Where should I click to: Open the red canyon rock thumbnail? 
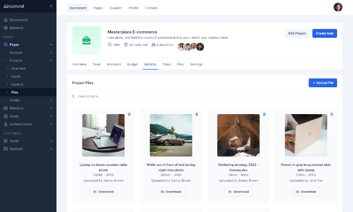238,135
